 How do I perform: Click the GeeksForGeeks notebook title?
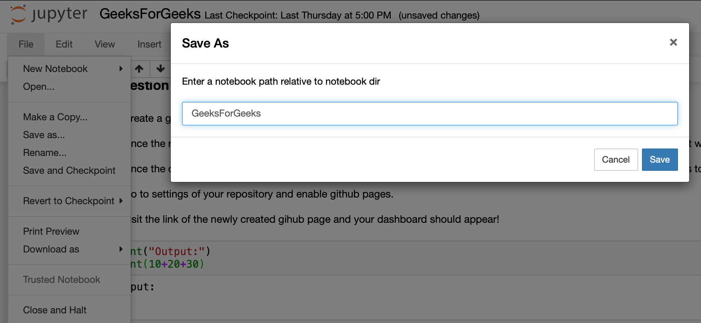coord(150,14)
